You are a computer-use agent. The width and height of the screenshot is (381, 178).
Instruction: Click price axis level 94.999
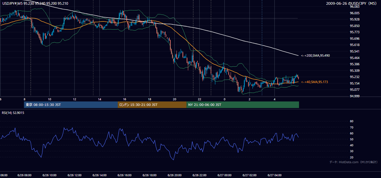click(355, 96)
